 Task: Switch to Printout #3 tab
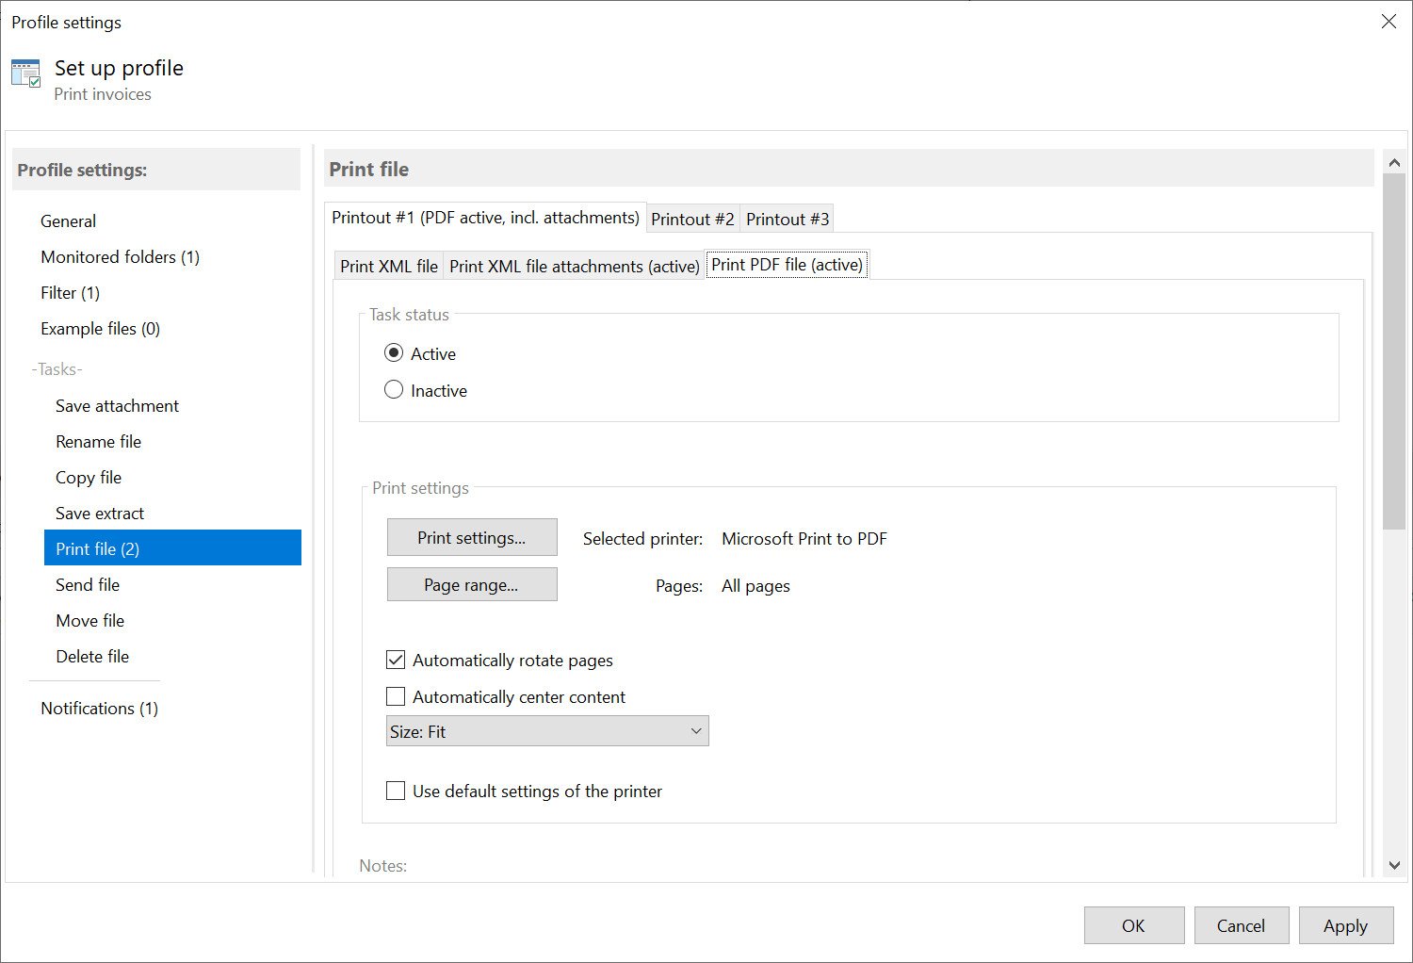(788, 220)
